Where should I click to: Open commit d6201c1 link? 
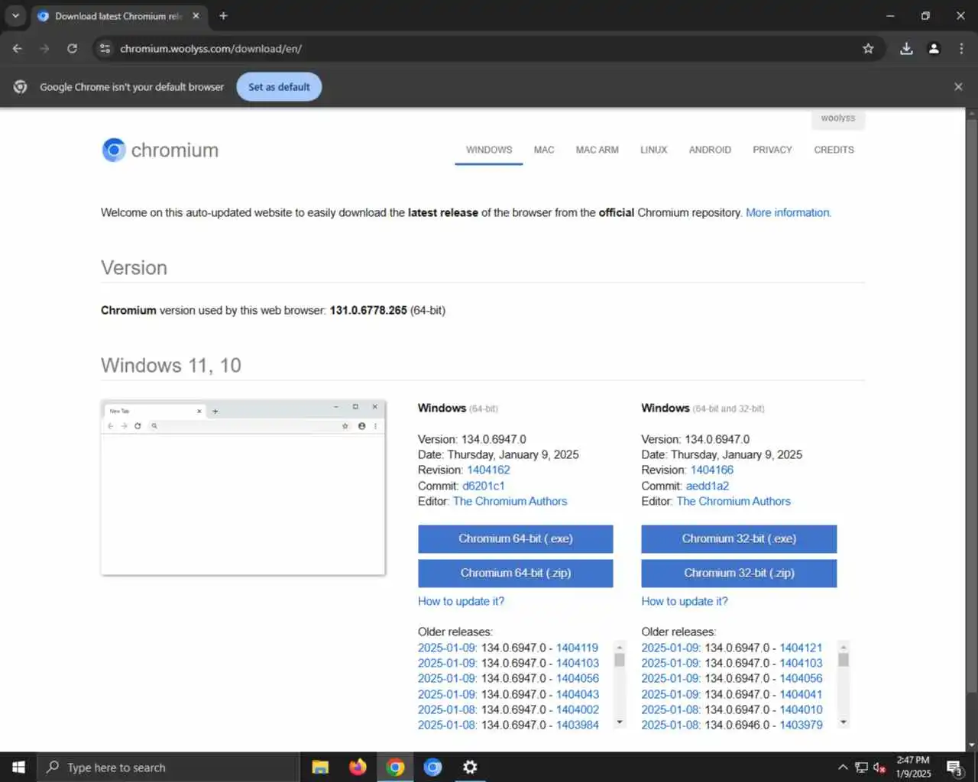click(x=483, y=486)
